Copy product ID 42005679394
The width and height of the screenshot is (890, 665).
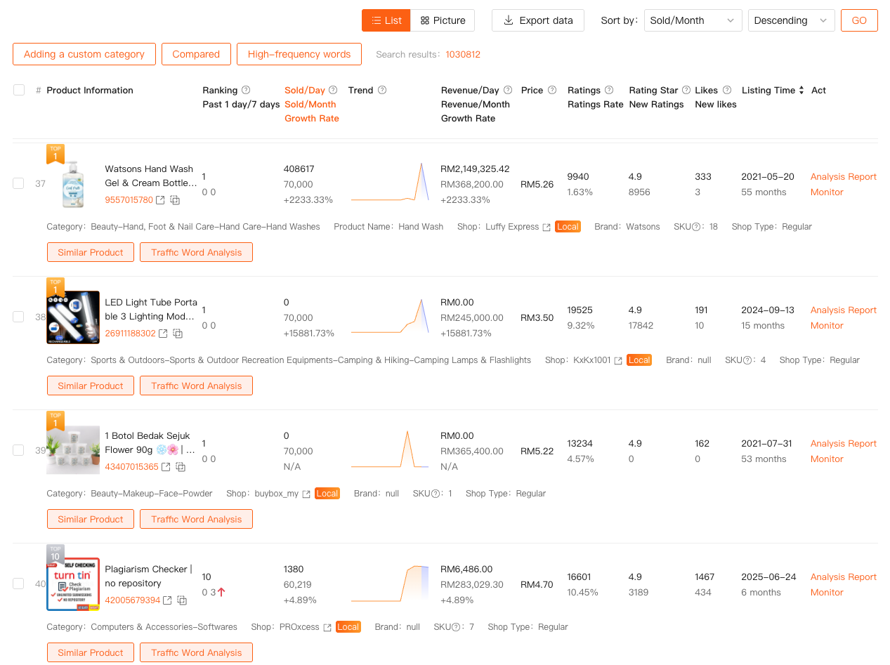[x=182, y=600]
